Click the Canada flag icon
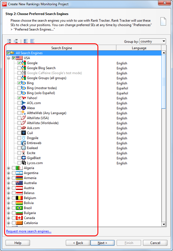Image resolution: width=173 pixels, height=251 pixels. tap(19, 218)
